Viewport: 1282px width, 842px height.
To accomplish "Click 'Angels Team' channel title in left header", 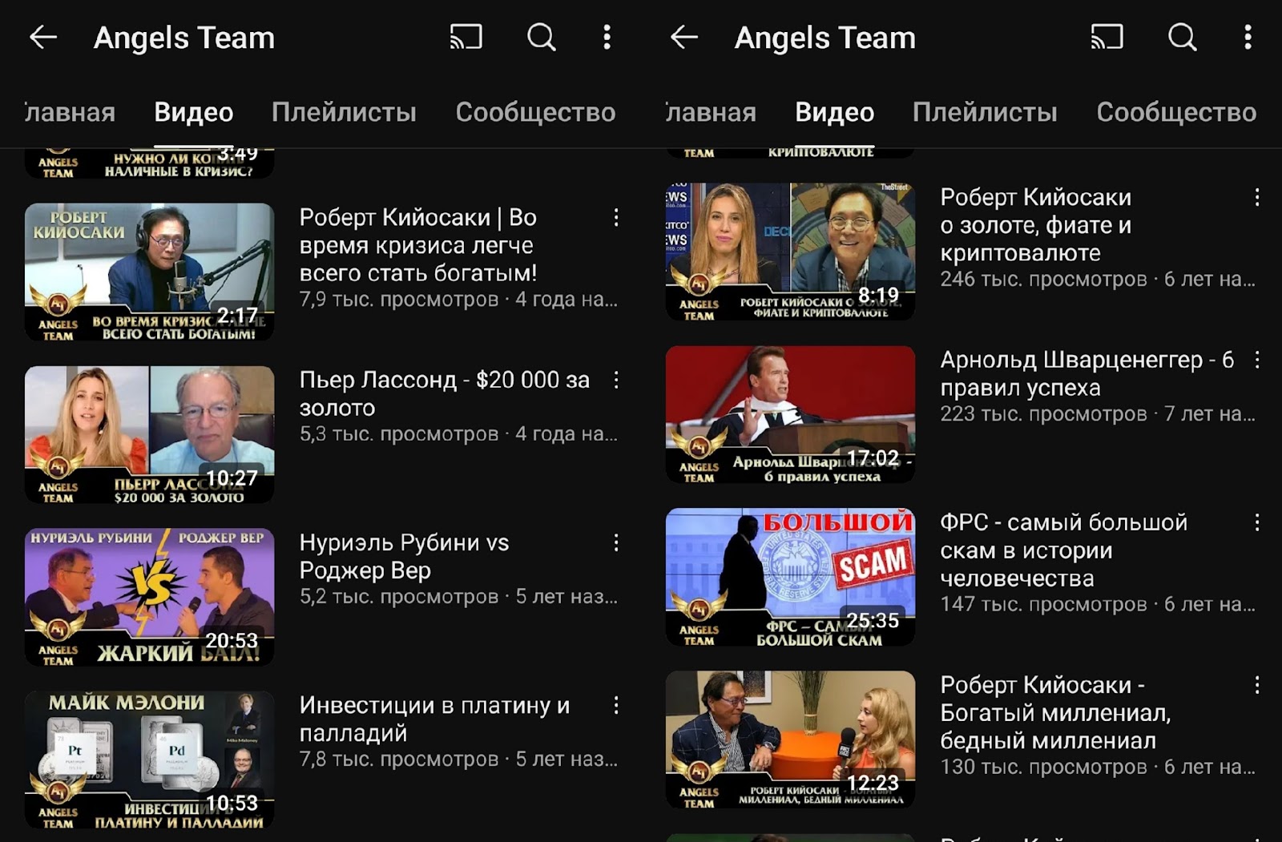I will click(x=184, y=38).
